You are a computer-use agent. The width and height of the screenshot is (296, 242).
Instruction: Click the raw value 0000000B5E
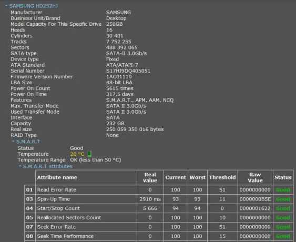click(x=255, y=199)
